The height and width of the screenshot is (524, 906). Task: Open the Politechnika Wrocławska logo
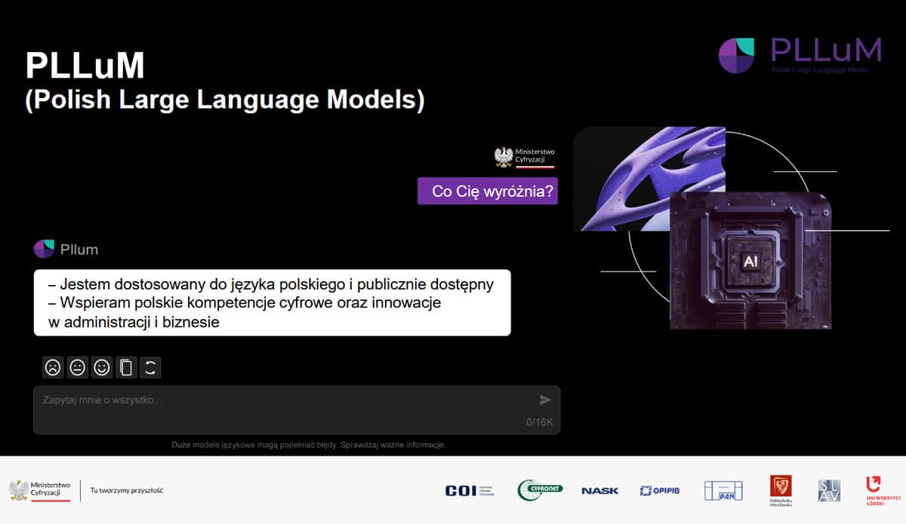coord(781,489)
